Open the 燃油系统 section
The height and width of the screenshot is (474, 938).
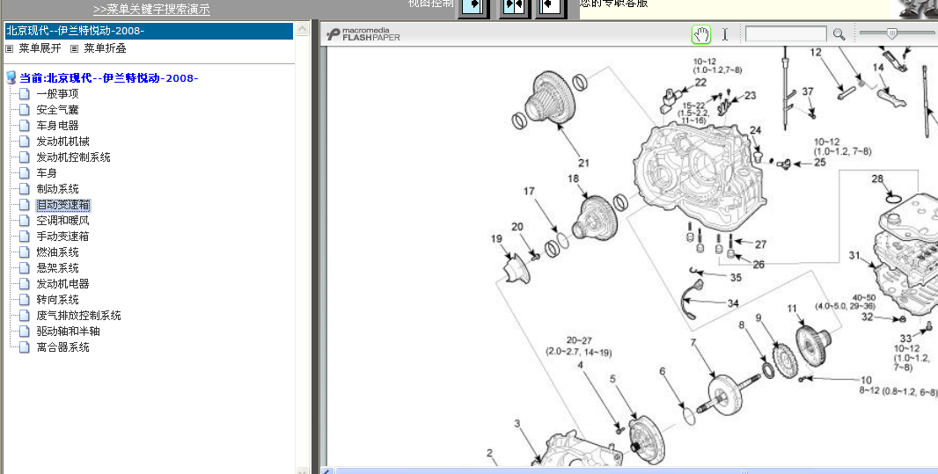57,252
